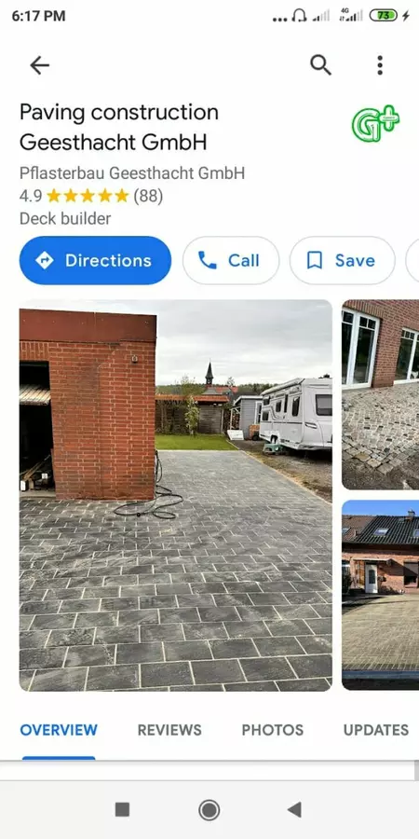Screen dimensions: 419x839
Task: Open the search magnifier icon
Action: (320, 65)
